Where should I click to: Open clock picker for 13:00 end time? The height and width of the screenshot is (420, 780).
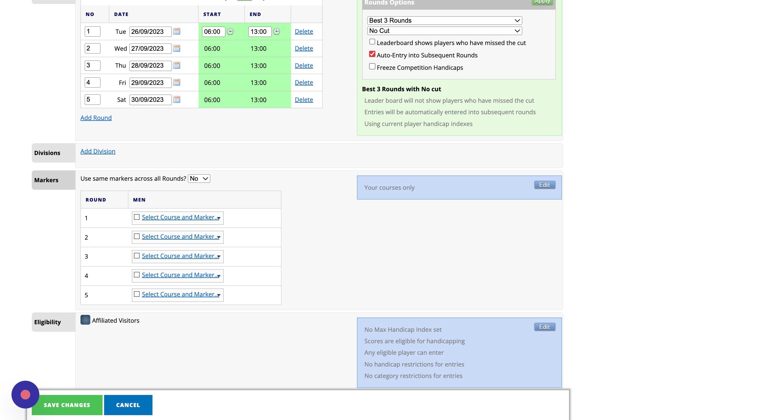[x=277, y=31]
